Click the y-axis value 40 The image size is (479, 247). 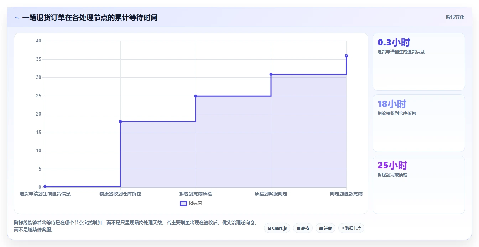point(38,41)
